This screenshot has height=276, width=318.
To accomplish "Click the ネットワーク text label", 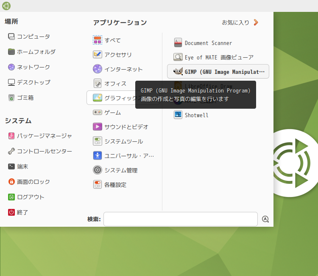I will [33, 67].
